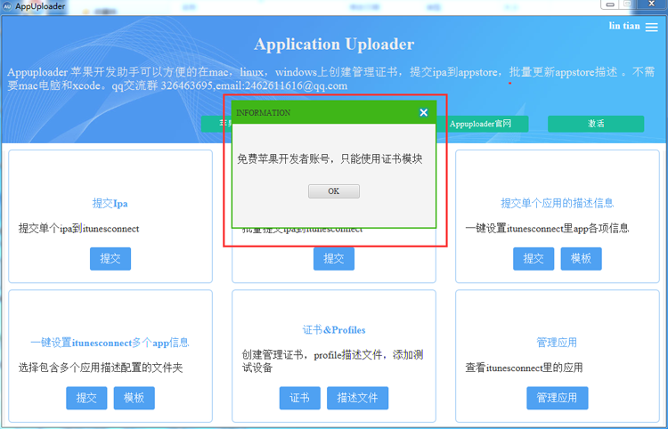
Task: Click the 提交单个应用的描述信息 title
Action: pyautogui.click(x=558, y=203)
